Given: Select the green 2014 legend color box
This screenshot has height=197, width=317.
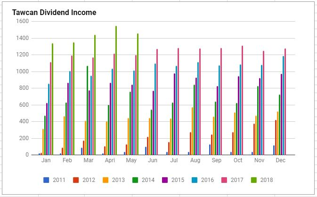Looking at the screenshot, I should point(135,180).
